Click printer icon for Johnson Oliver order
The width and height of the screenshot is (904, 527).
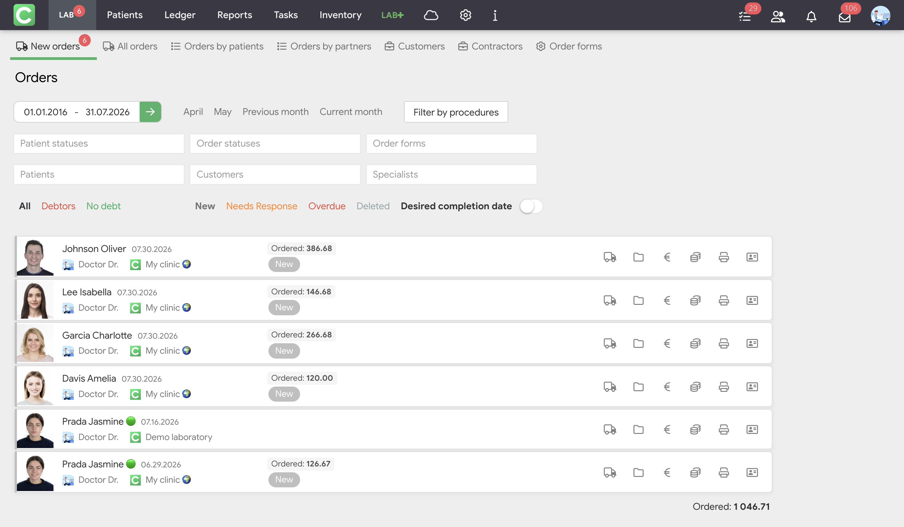(x=724, y=257)
